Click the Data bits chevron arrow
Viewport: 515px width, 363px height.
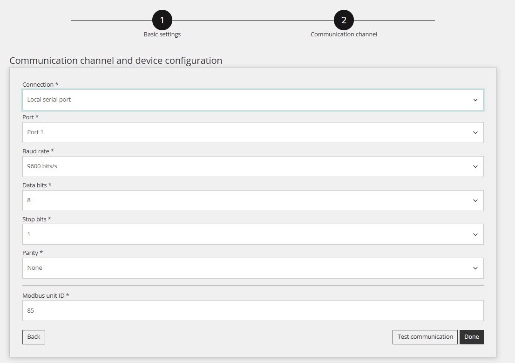coord(475,200)
